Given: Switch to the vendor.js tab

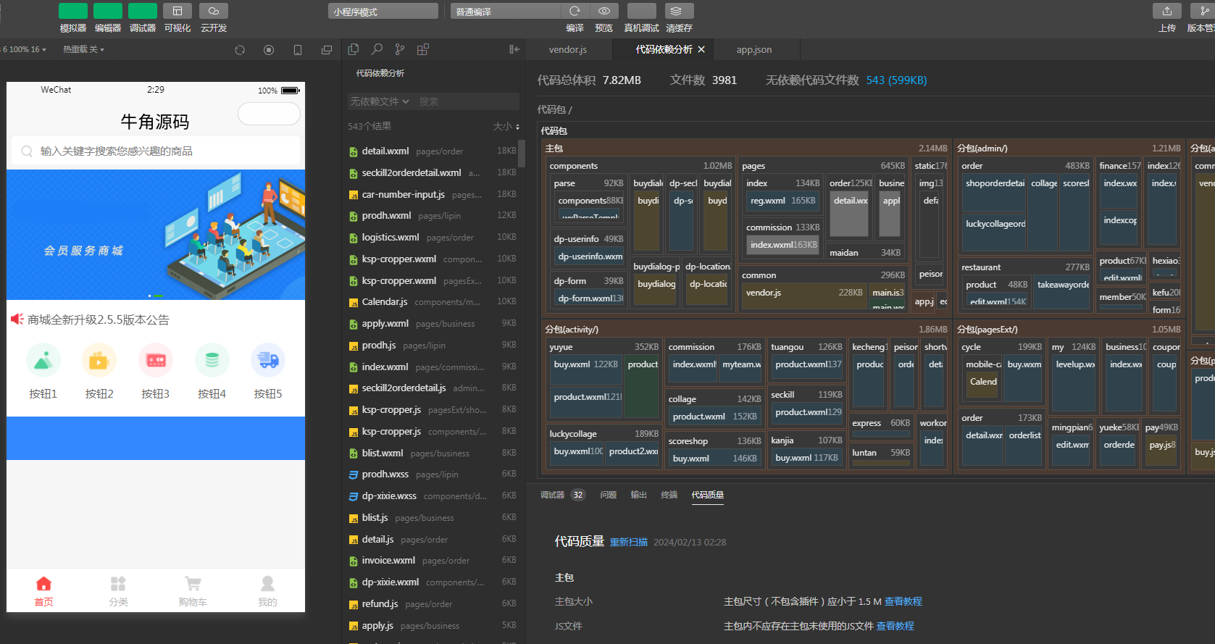Looking at the screenshot, I should pos(568,49).
